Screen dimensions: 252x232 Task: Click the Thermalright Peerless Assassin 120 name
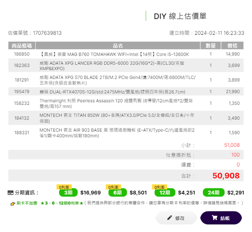116,103
